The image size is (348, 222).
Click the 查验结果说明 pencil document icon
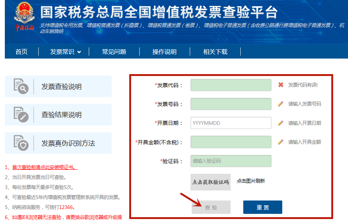[x=21, y=115]
